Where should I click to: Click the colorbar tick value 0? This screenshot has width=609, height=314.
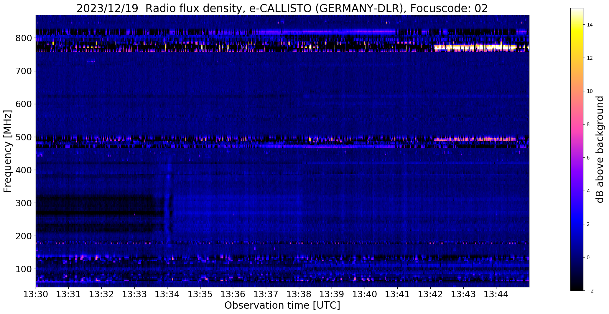588,257
